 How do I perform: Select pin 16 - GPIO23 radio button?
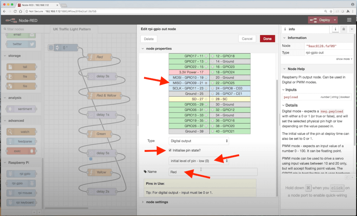(x=212, y=67)
